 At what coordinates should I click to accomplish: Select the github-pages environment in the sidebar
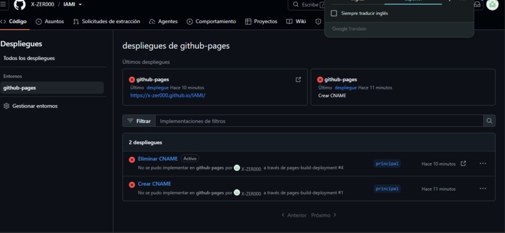click(52, 87)
